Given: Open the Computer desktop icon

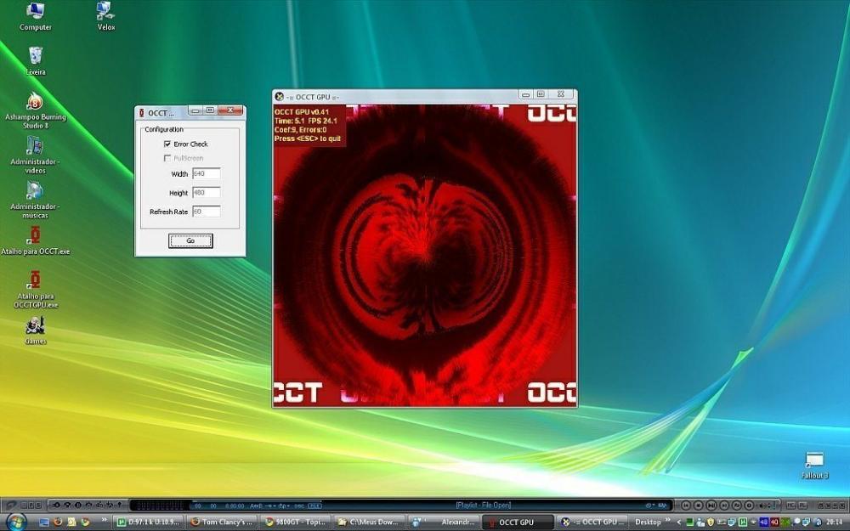Looking at the screenshot, I should pyautogui.click(x=35, y=12).
